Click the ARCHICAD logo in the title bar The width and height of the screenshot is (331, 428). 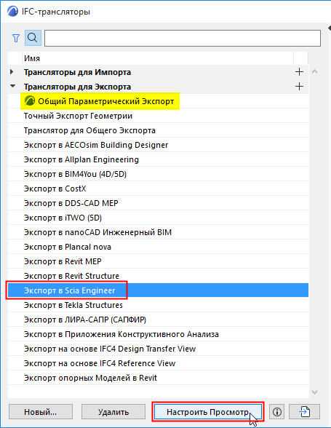12,12
